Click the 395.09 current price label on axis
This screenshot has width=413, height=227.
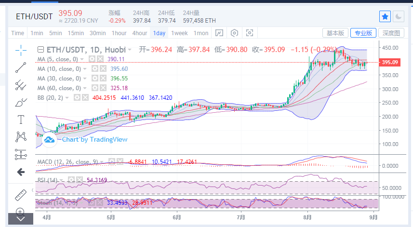pos(390,62)
